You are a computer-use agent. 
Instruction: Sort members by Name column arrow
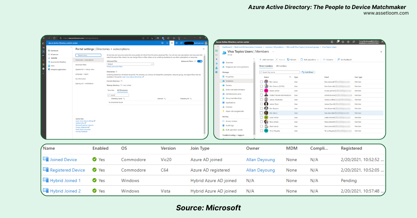tap(290, 77)
